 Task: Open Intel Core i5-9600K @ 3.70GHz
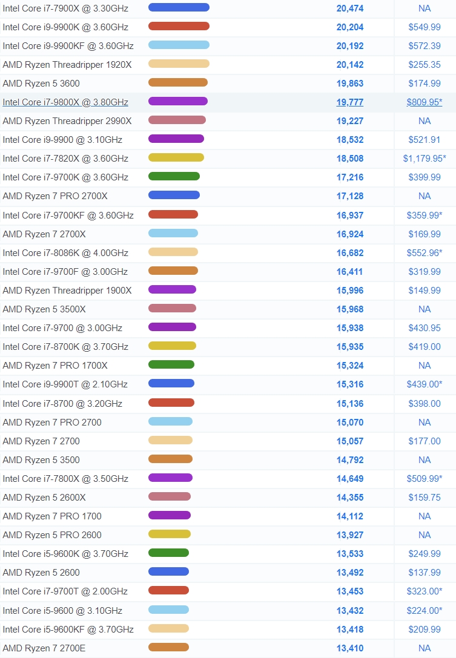point(65,554)
